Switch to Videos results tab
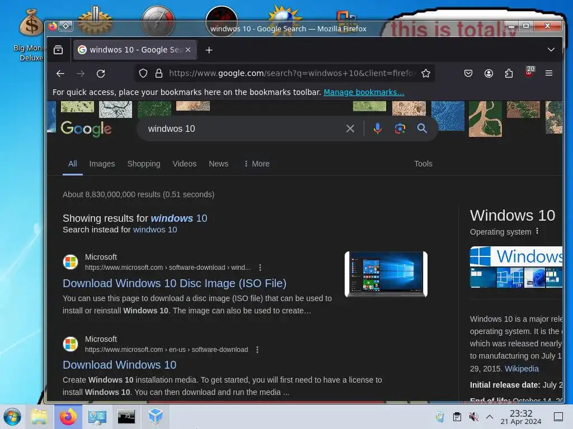 [185, 164]
